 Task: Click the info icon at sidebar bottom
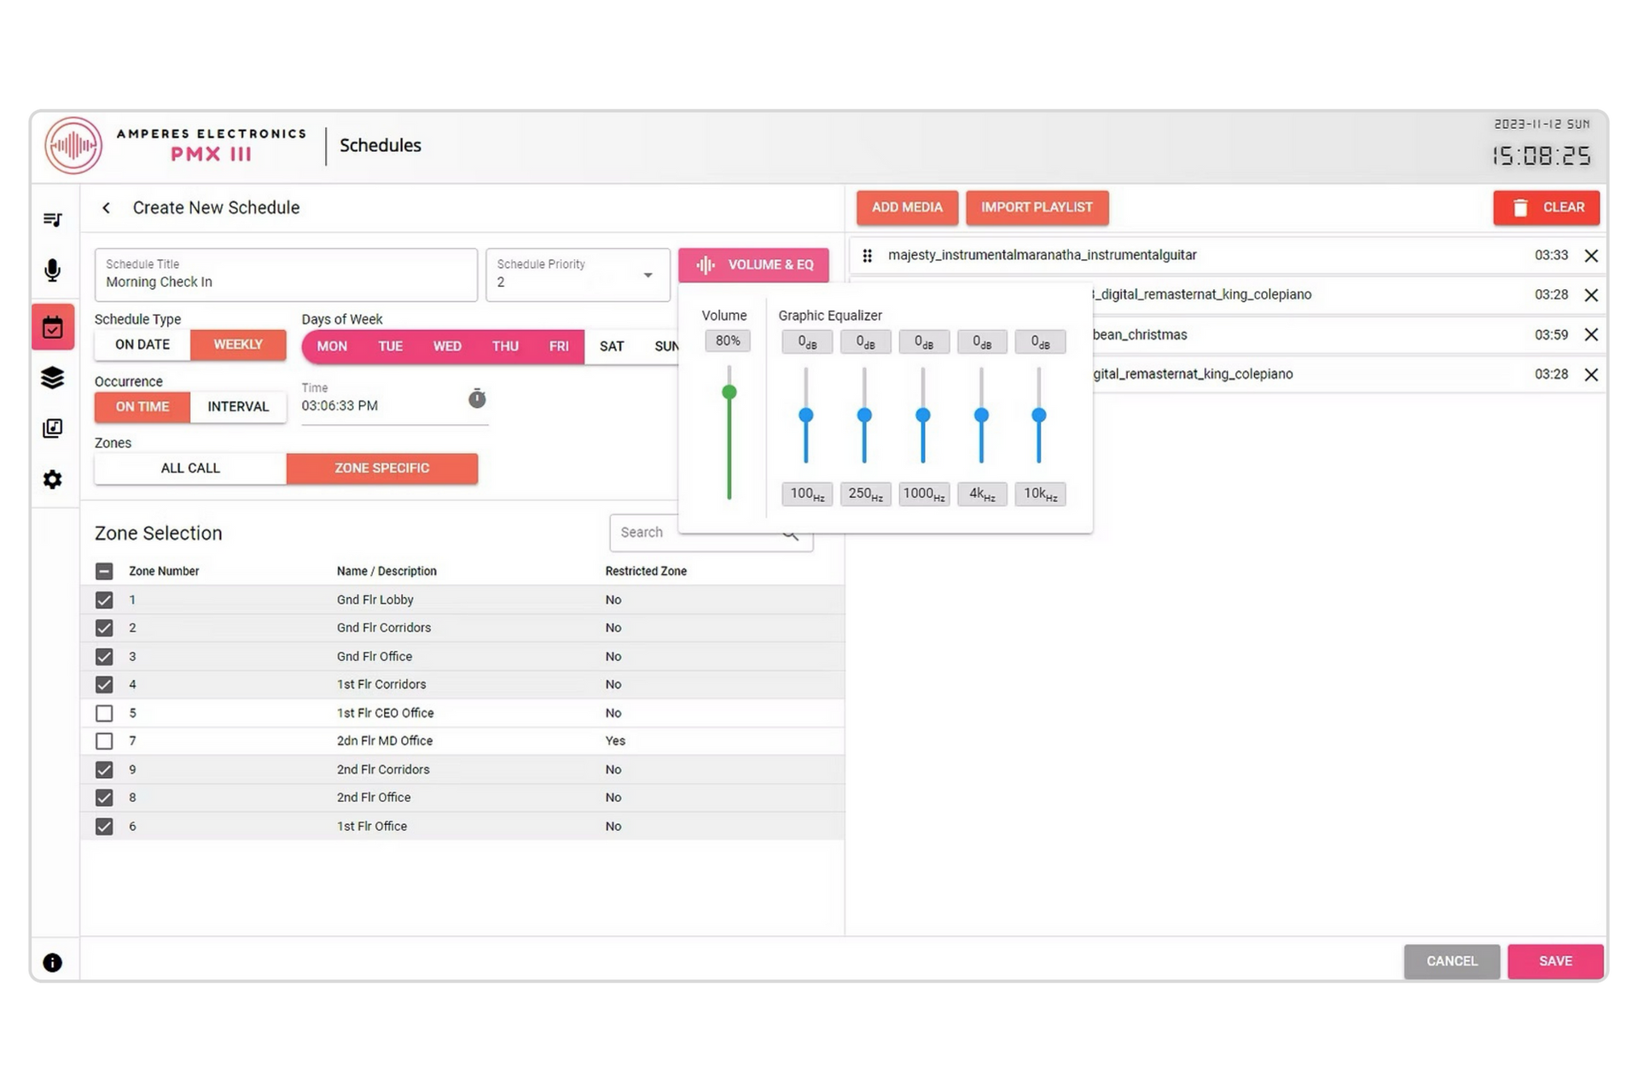[53, 962]
